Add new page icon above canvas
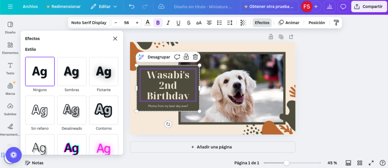The width and height of the screenshot is (388, 168). (x=291, y=37)
